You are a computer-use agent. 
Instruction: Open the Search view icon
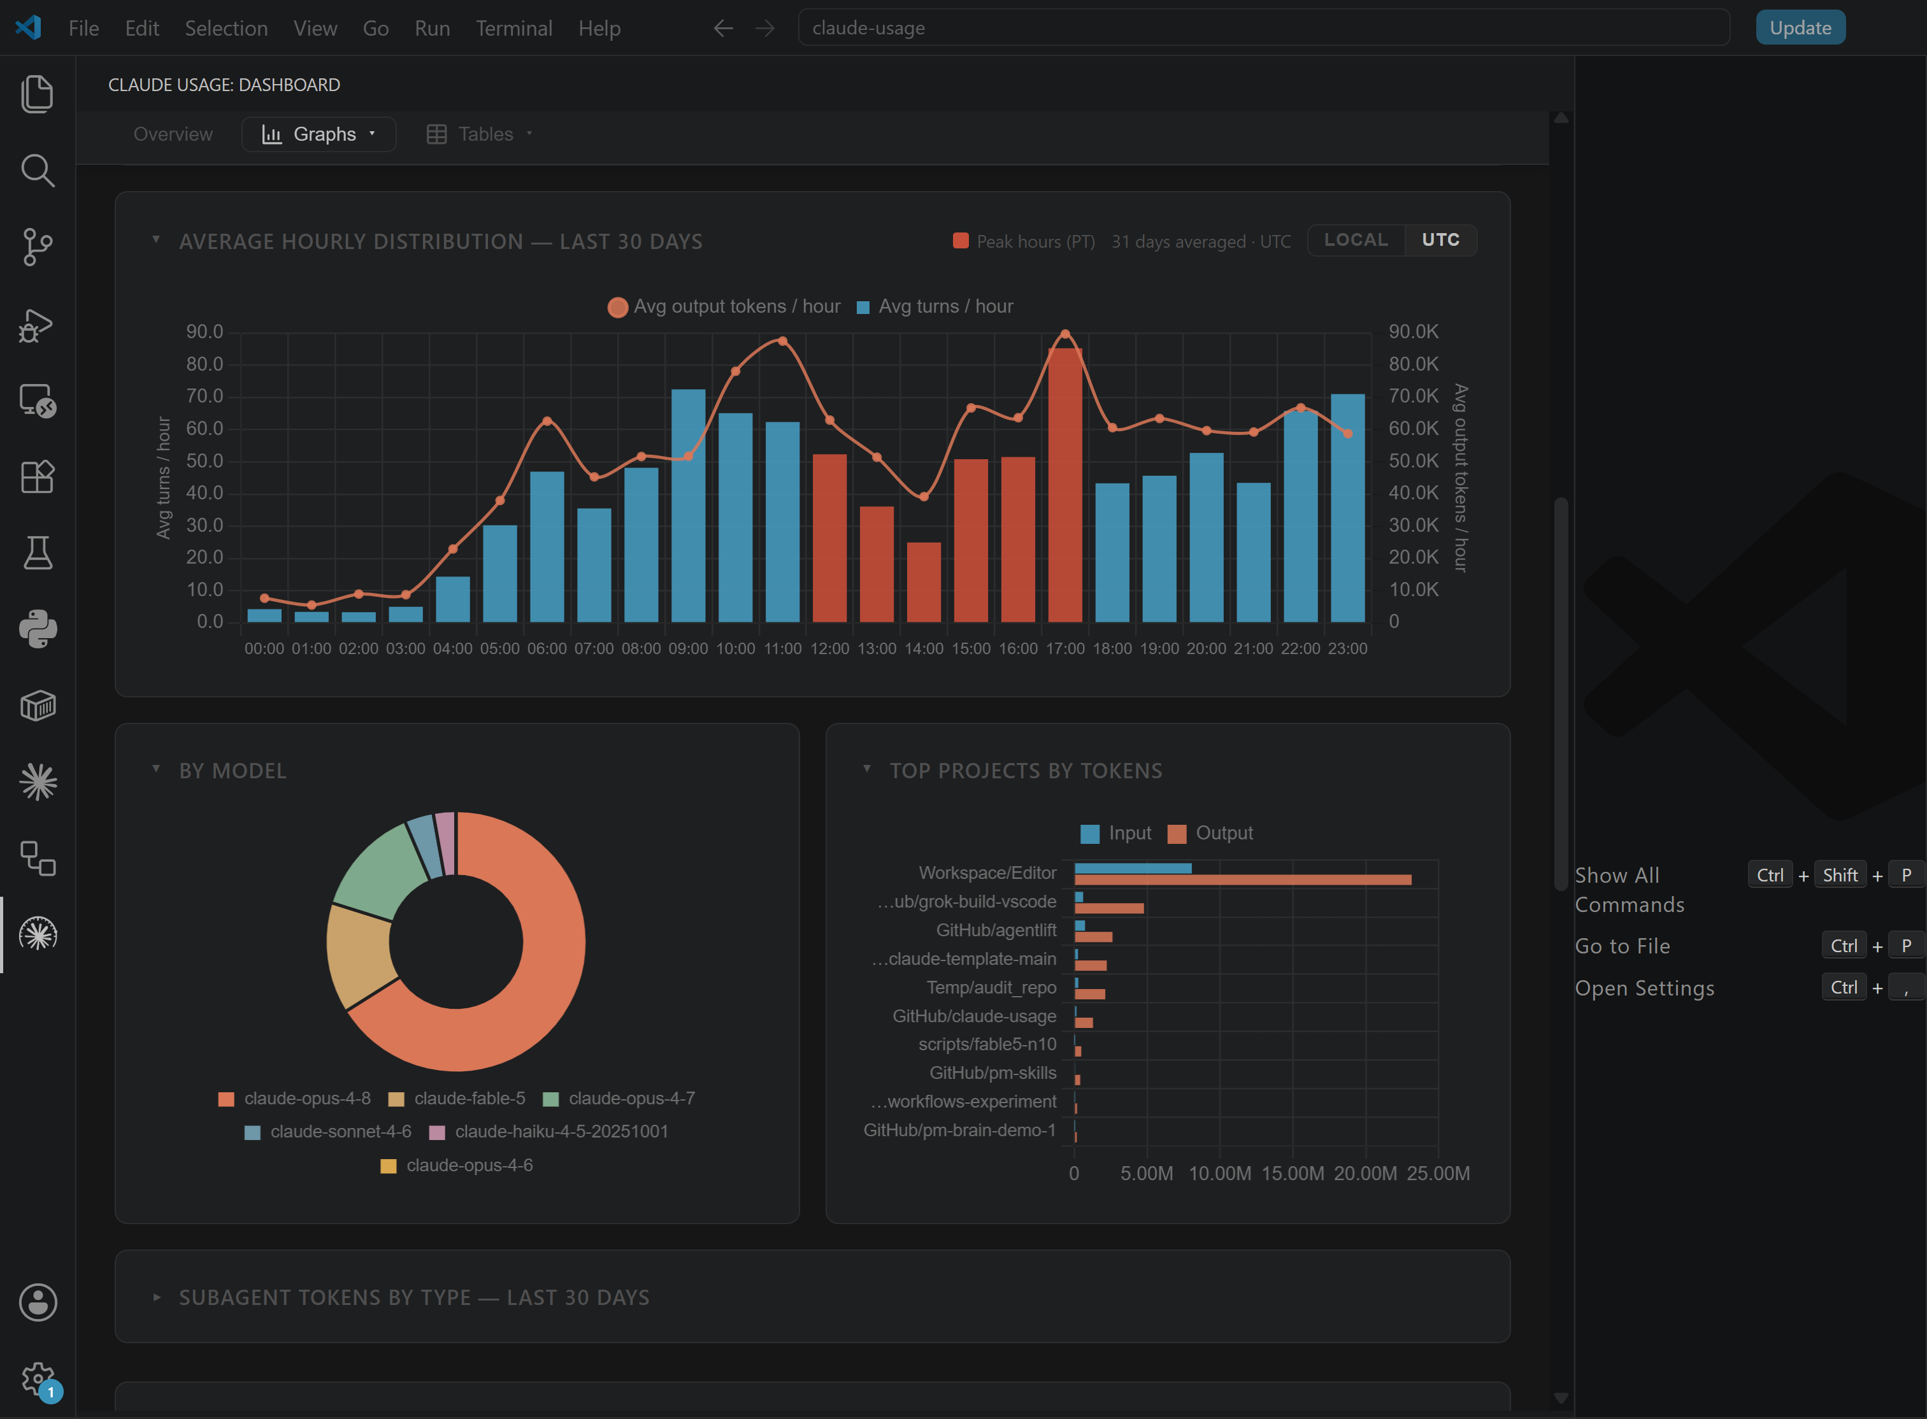pyautogui.click(x=37, y=171)
